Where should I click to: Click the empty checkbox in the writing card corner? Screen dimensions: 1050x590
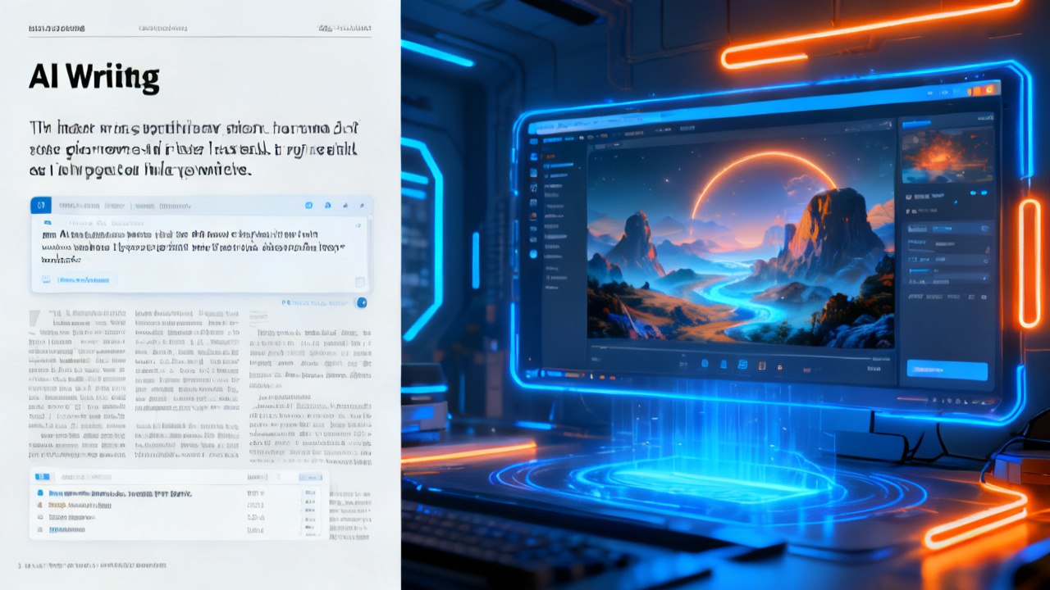click(x=359, y=282)
